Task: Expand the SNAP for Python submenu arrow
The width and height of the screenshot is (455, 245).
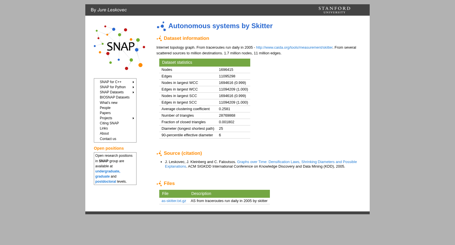Action: 133,87
